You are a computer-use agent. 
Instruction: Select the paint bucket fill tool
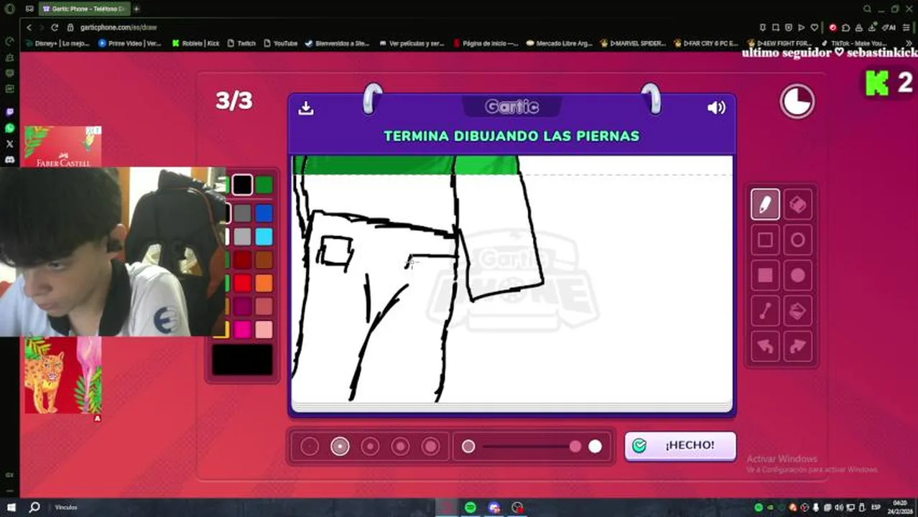[798, 311]
